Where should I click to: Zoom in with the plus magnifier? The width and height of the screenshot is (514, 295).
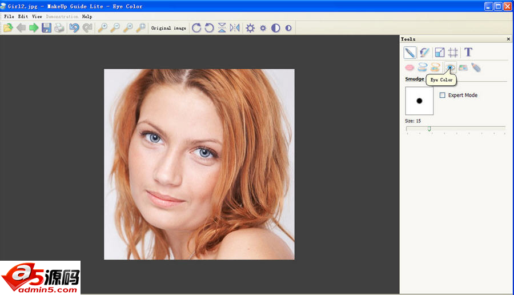[x=103, y=28]
